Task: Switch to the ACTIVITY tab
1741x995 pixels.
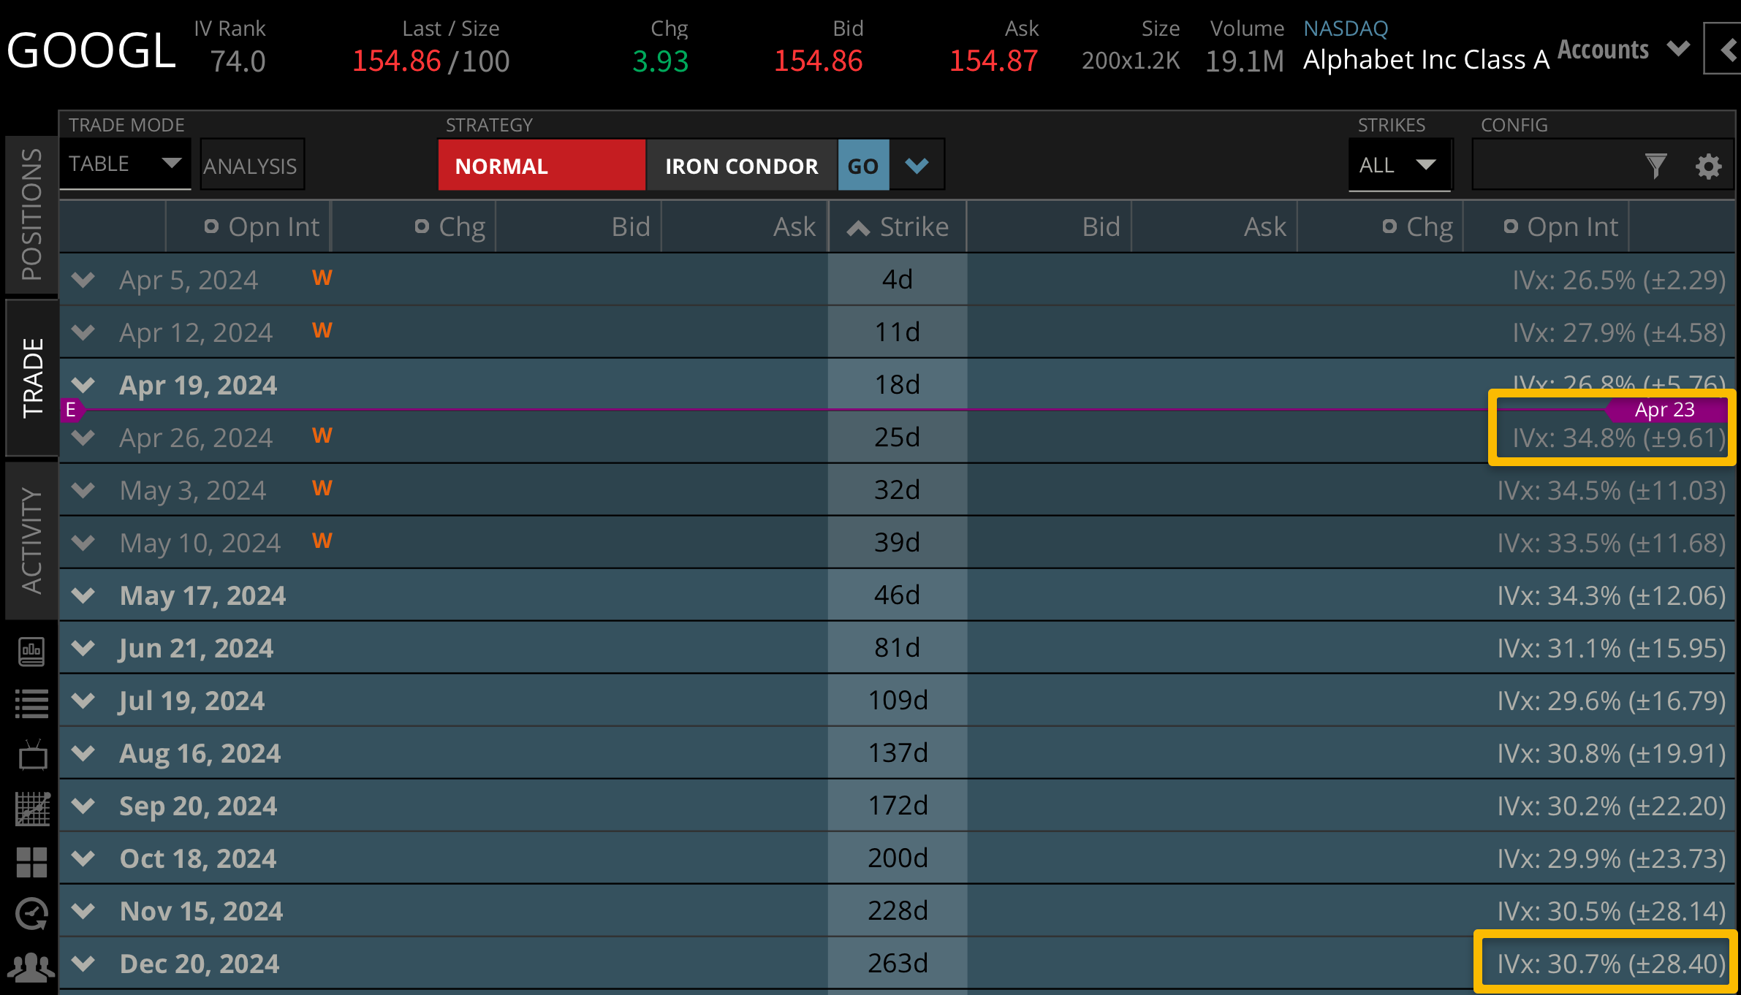Action: (31, 541)
